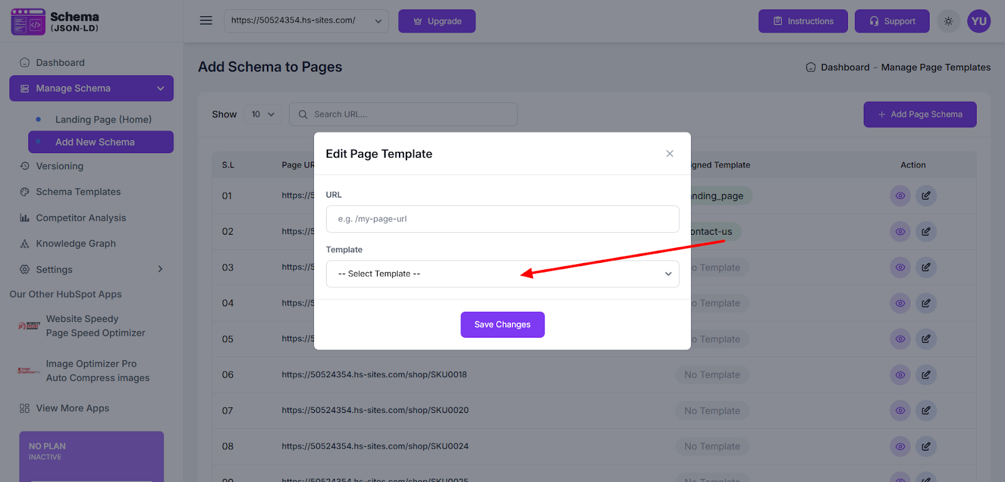Go to Knowledge Graph in sidebar
Image resolution: width=1005 pixels, height=482 pixels.
tap(75, 244)
